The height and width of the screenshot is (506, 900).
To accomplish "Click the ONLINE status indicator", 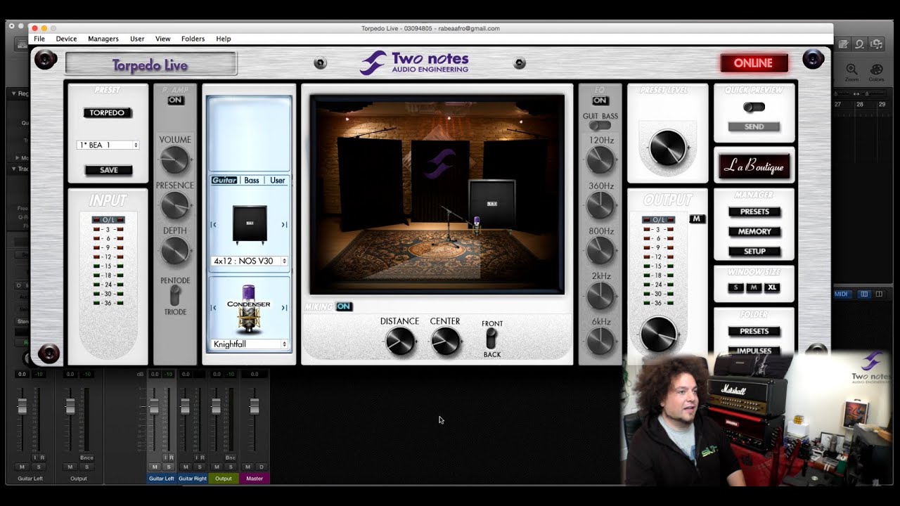I will click(x=754, y=63).
